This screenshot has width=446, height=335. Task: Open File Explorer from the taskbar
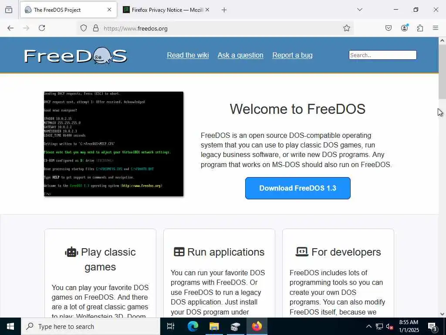tap(214, 326)
